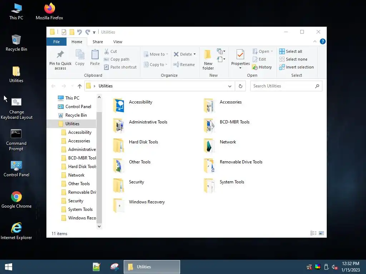Collapse the ribbon with chevron
366x274 pixels.
315,41
